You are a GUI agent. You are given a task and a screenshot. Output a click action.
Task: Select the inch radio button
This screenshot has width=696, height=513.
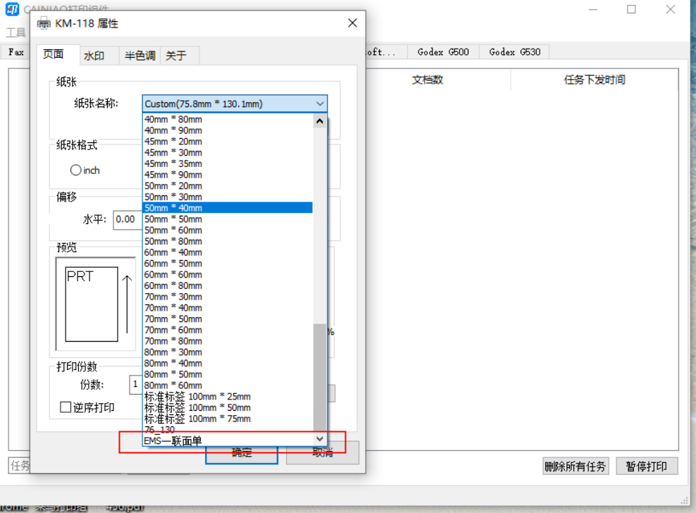pyautogui.click(x=76, y=171)
